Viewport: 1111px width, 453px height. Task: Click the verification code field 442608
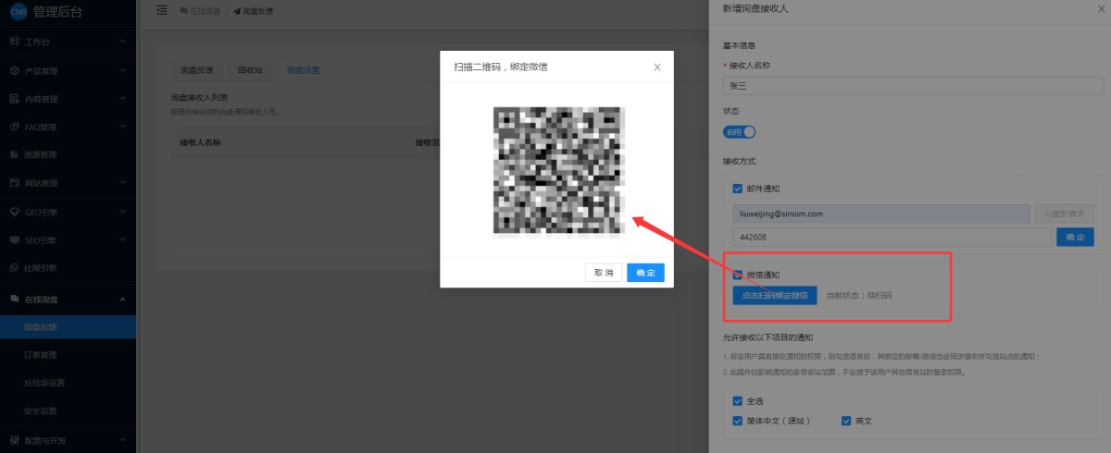click(x=891, y=237)
